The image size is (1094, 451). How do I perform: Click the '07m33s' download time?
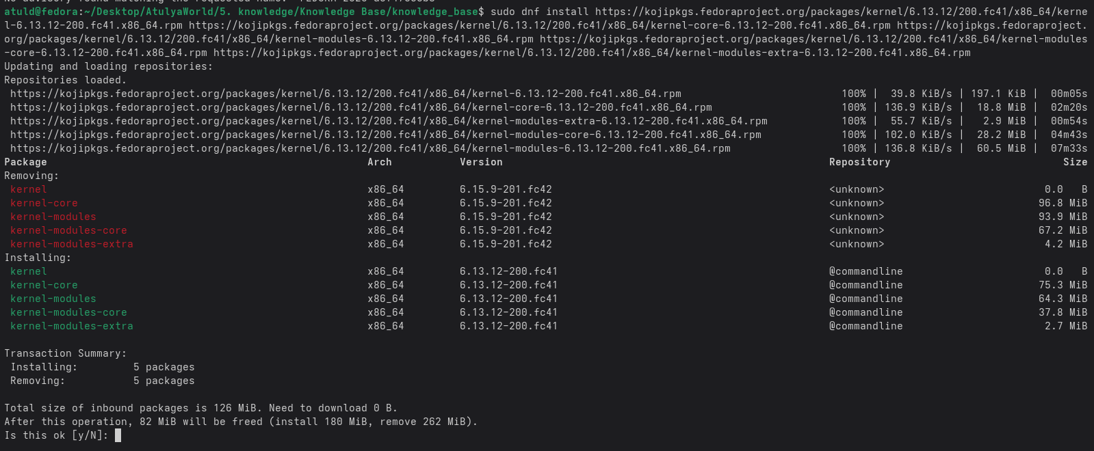[x=1069, y=148]
